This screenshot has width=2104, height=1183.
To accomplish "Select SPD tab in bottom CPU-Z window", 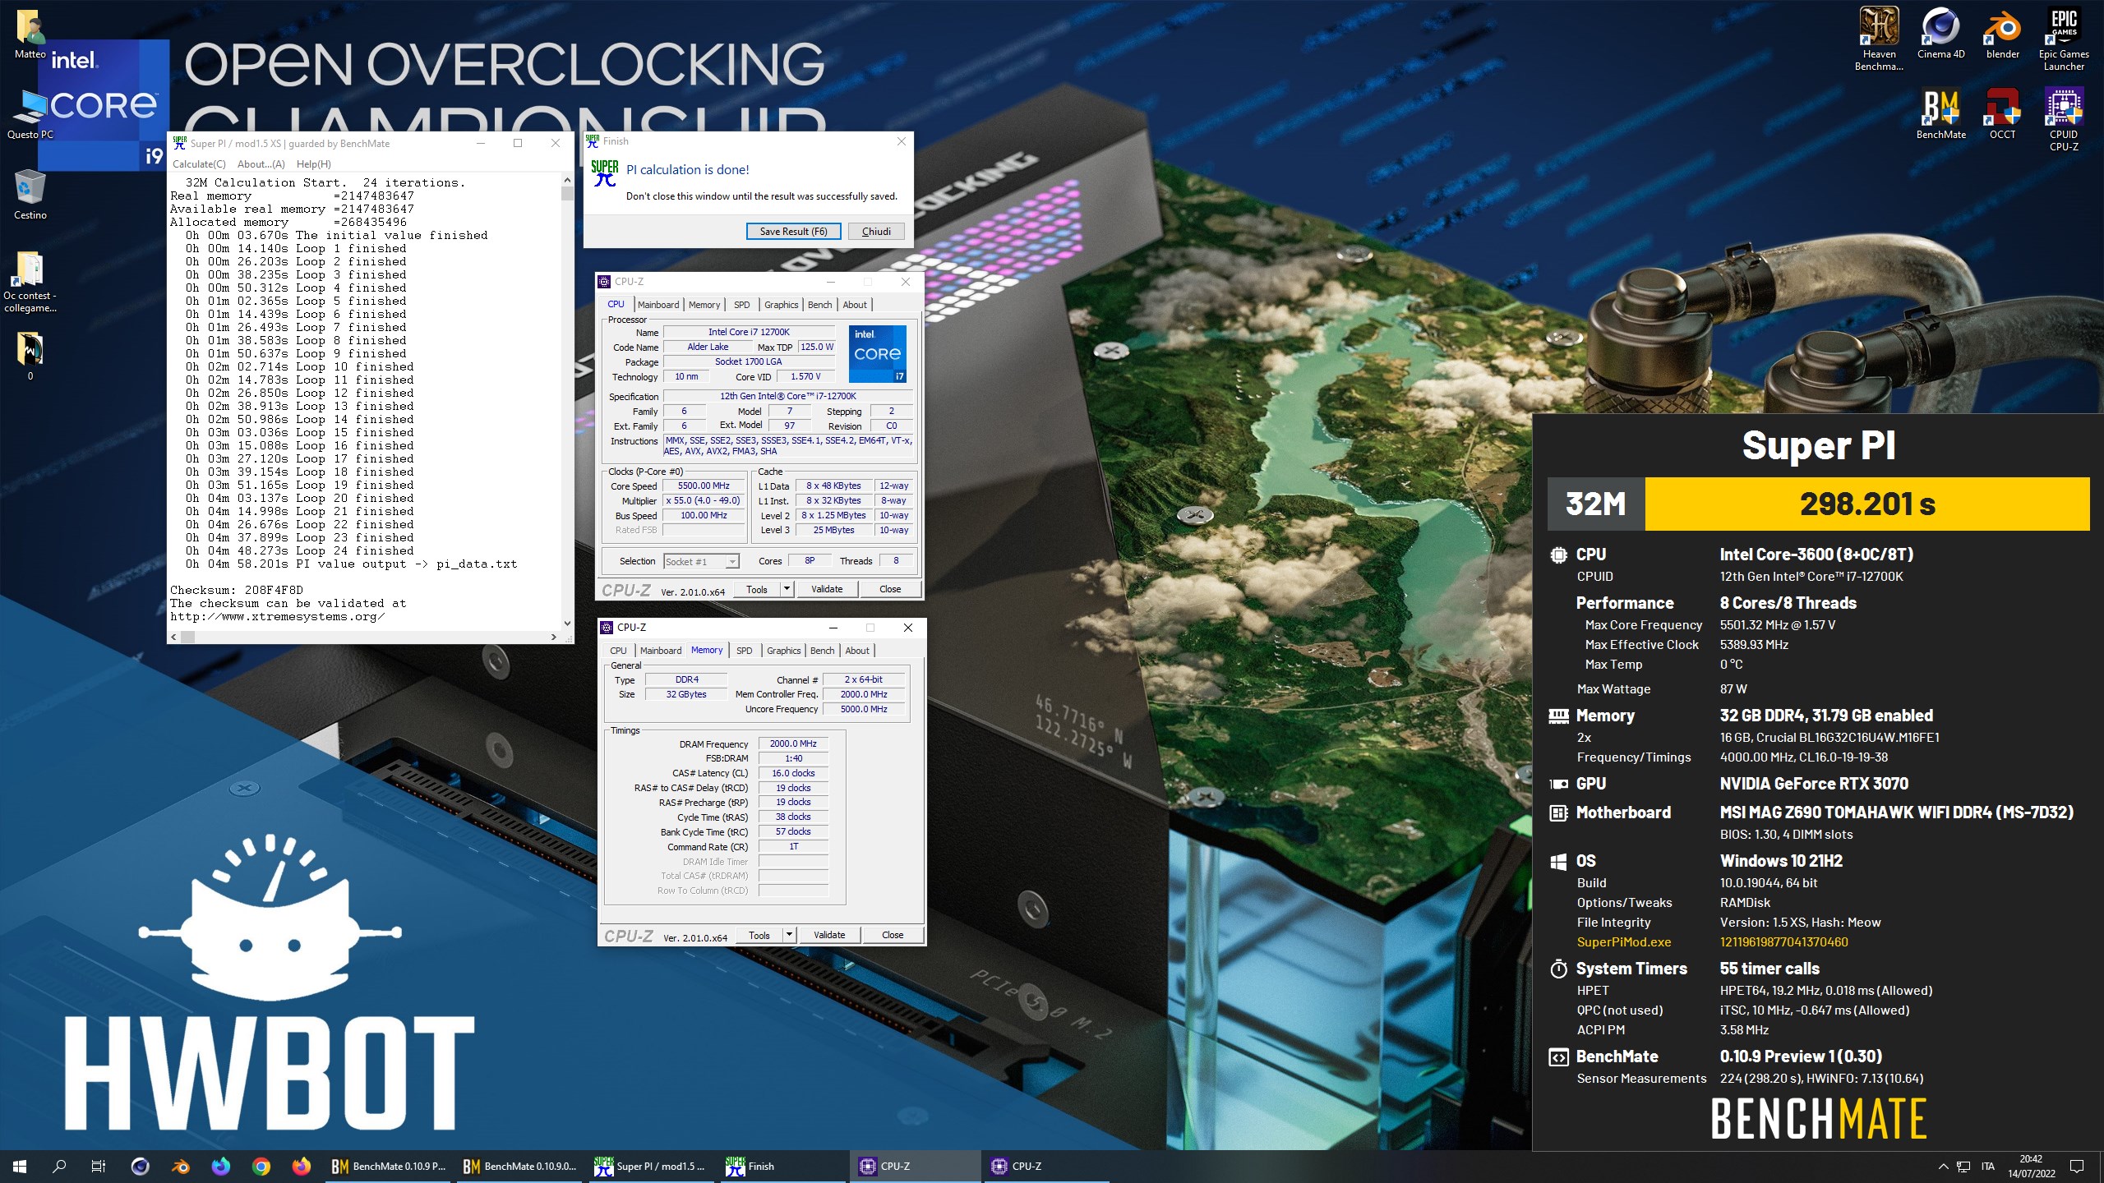I will (x=745, y=651).
